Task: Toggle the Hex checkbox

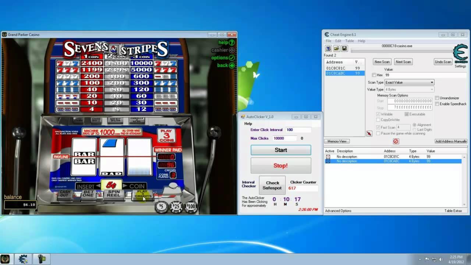Action: coord(374,75)
